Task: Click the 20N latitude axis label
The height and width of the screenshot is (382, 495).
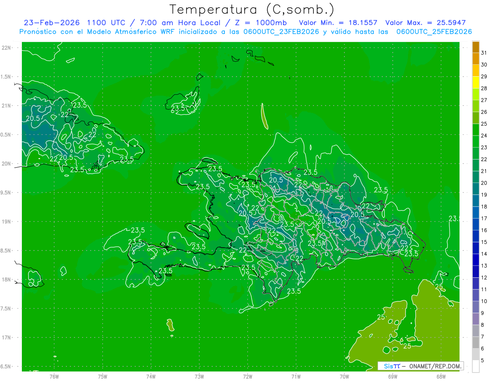Action: [7, 164]
